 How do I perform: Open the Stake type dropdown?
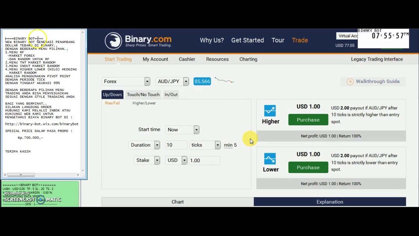coord(147,160)
